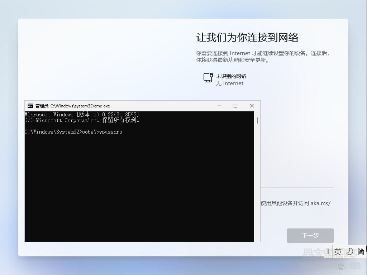
Task: Maximize the command prompt window
Action: (235, 106)
